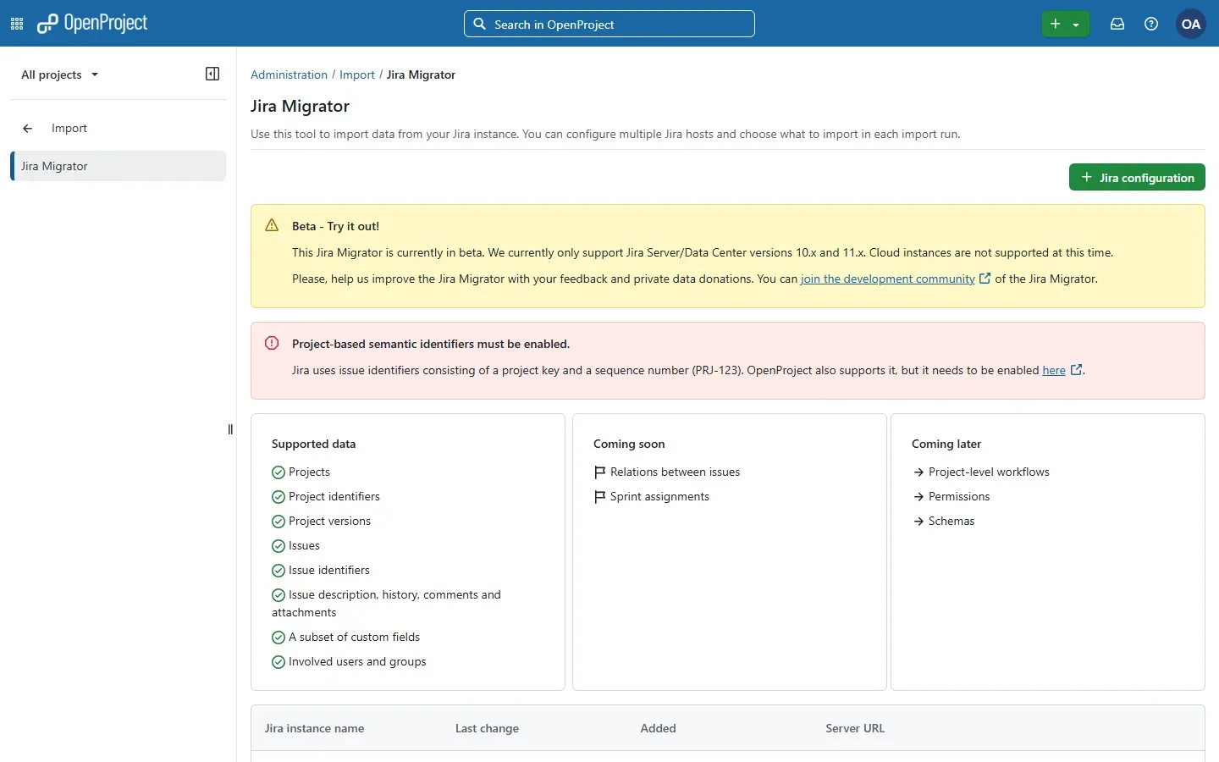
Task: Click the Coming soon heading
Action: click(x=629, y=444)
